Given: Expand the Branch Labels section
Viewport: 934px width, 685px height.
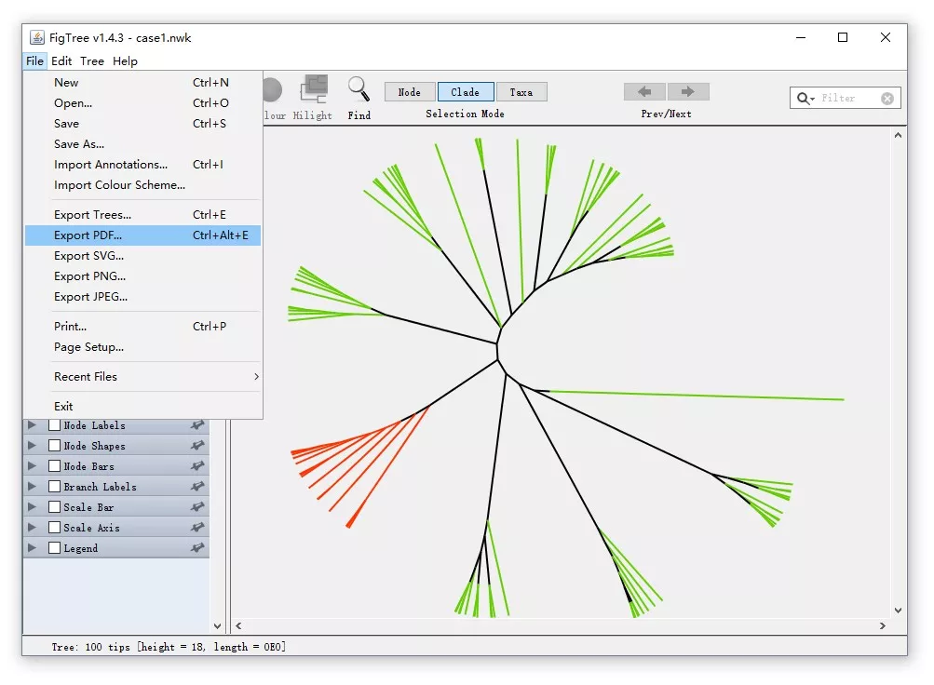Looking at the screenshot, I should coord(33,486).
